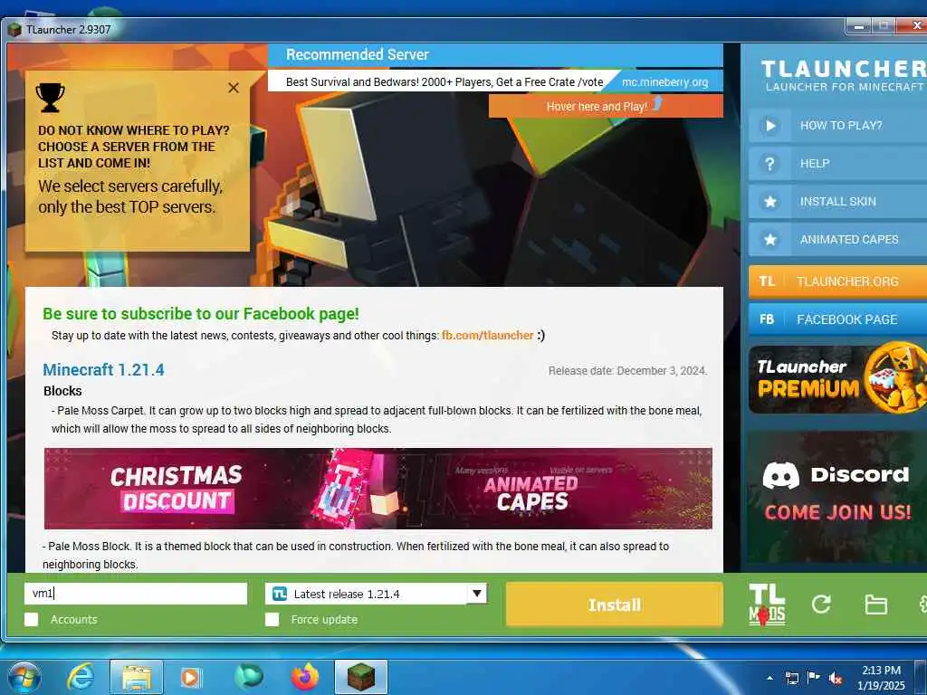The height and width of the screenshot is (695, 927).
Task: Enable the Accounts checkbox
Action: pos(32,619)
